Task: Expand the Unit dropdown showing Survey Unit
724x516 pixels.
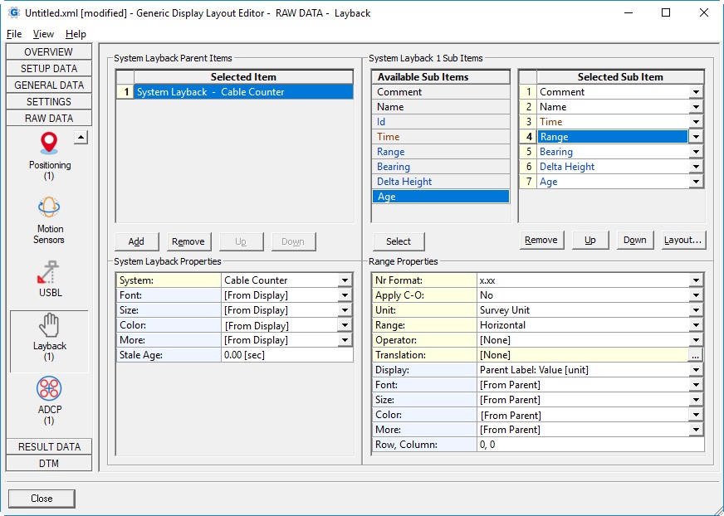Action: (696, 310)
